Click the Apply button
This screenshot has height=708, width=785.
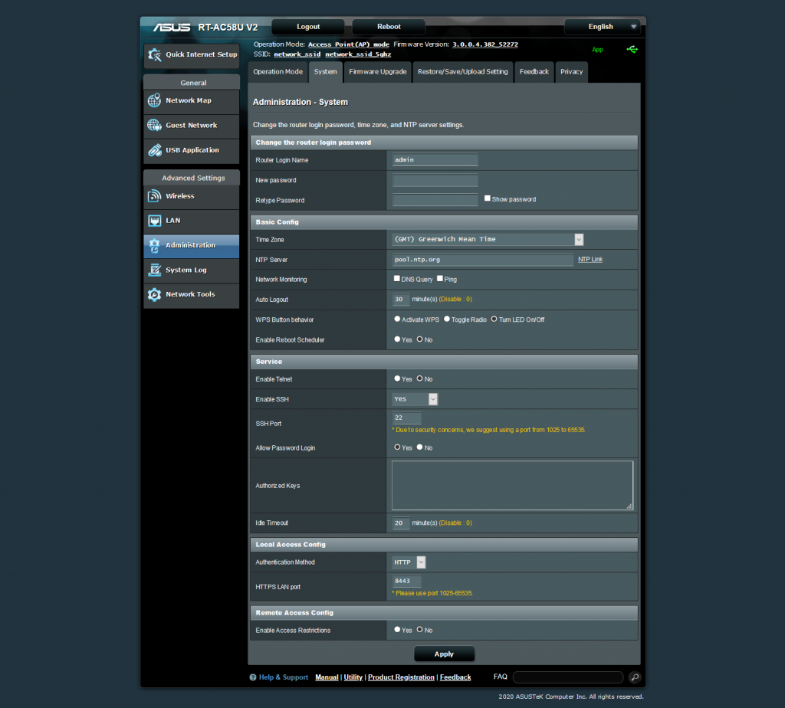pos(444,654)
